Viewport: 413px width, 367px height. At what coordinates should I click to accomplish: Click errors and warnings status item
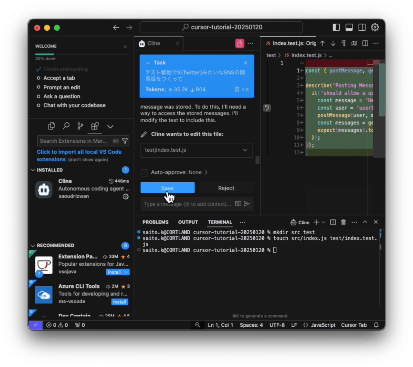(x=57, y=325)
